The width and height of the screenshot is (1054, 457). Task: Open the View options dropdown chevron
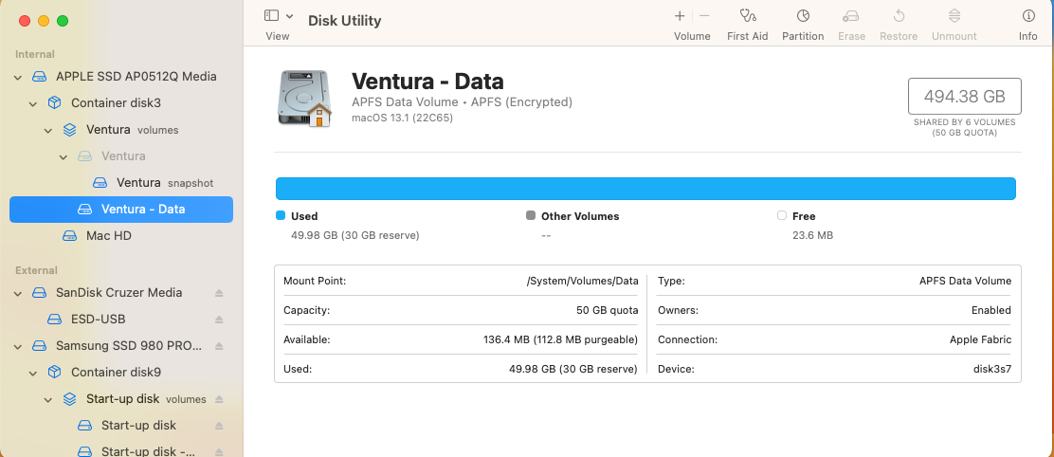coord(290,16)
